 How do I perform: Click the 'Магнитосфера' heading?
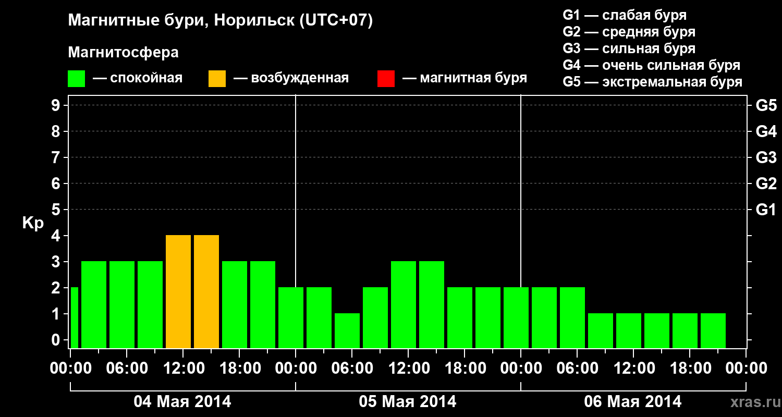[124, 53]
